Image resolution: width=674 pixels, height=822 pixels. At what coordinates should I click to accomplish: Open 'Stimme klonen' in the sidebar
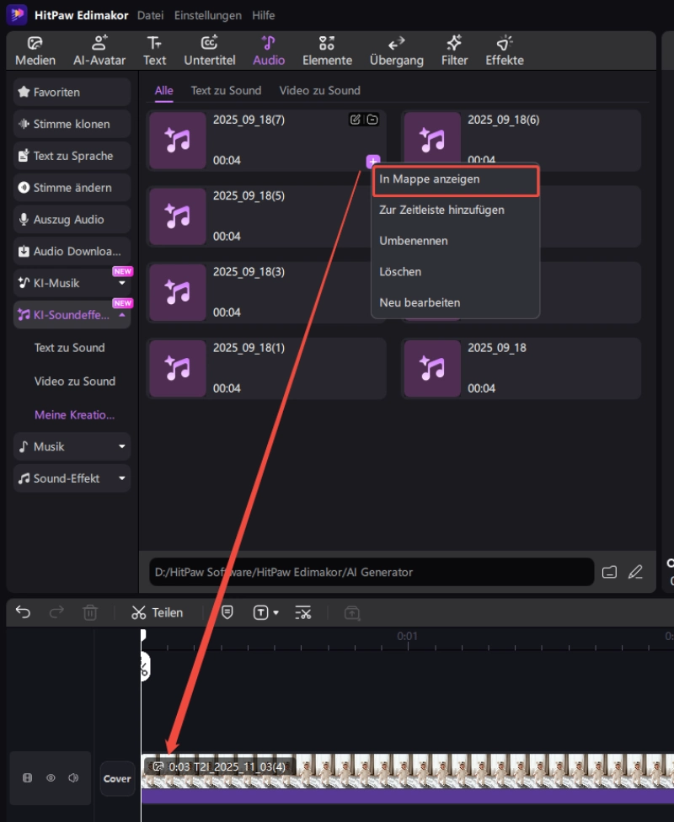pyautogui.click(x=72, y=124)
